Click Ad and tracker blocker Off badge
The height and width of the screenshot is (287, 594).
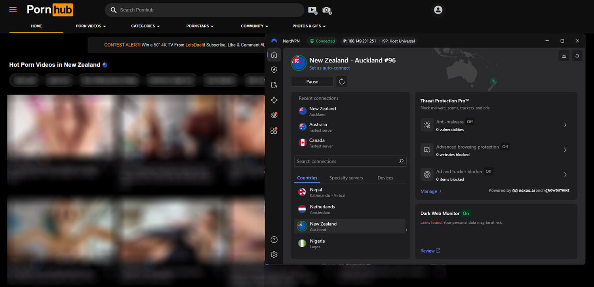(489, 171)
